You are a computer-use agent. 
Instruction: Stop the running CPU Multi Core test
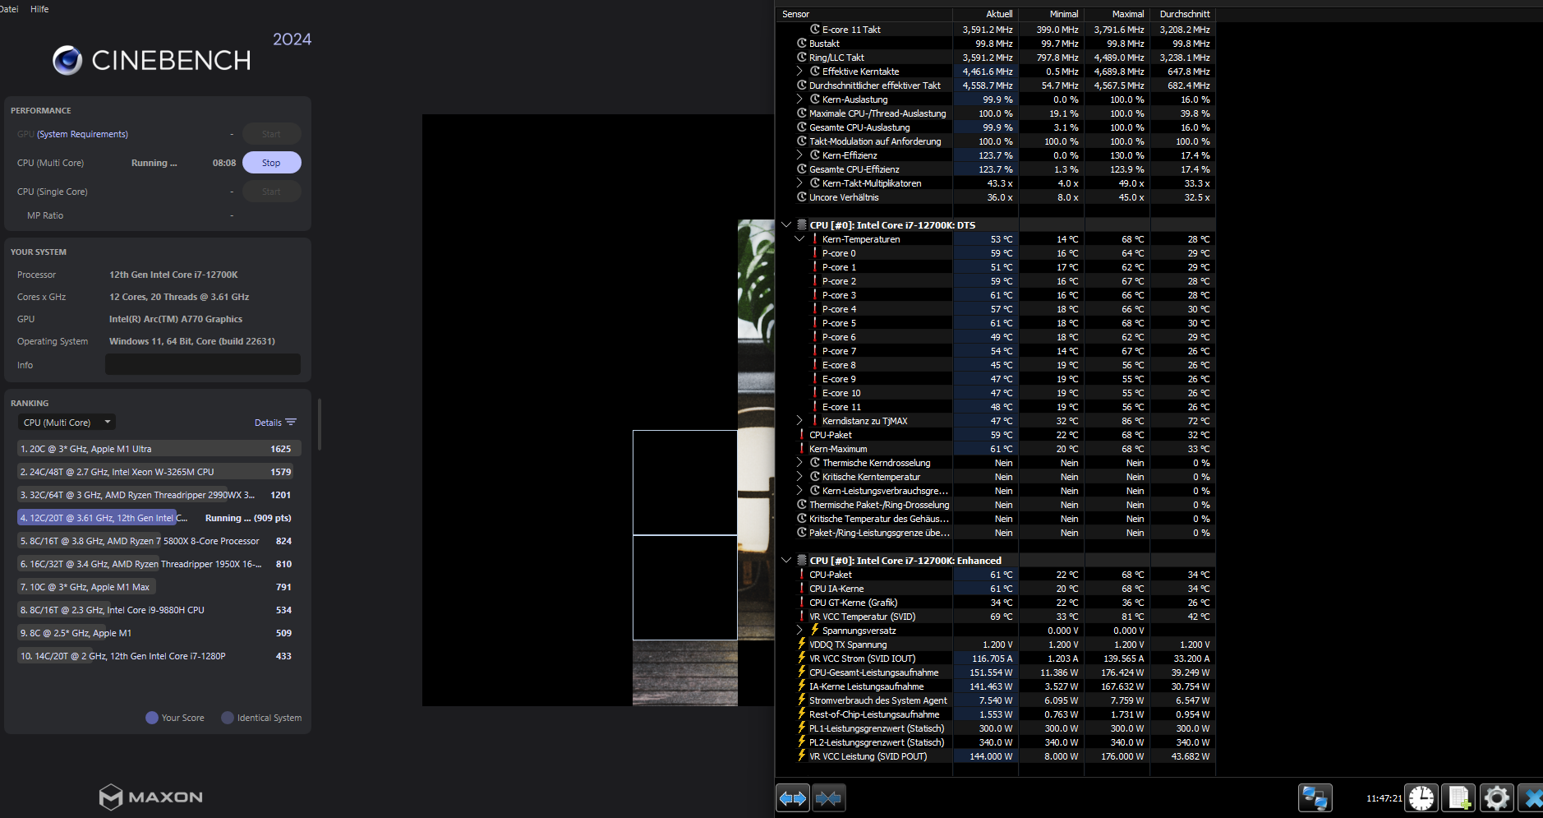point(271,163)
